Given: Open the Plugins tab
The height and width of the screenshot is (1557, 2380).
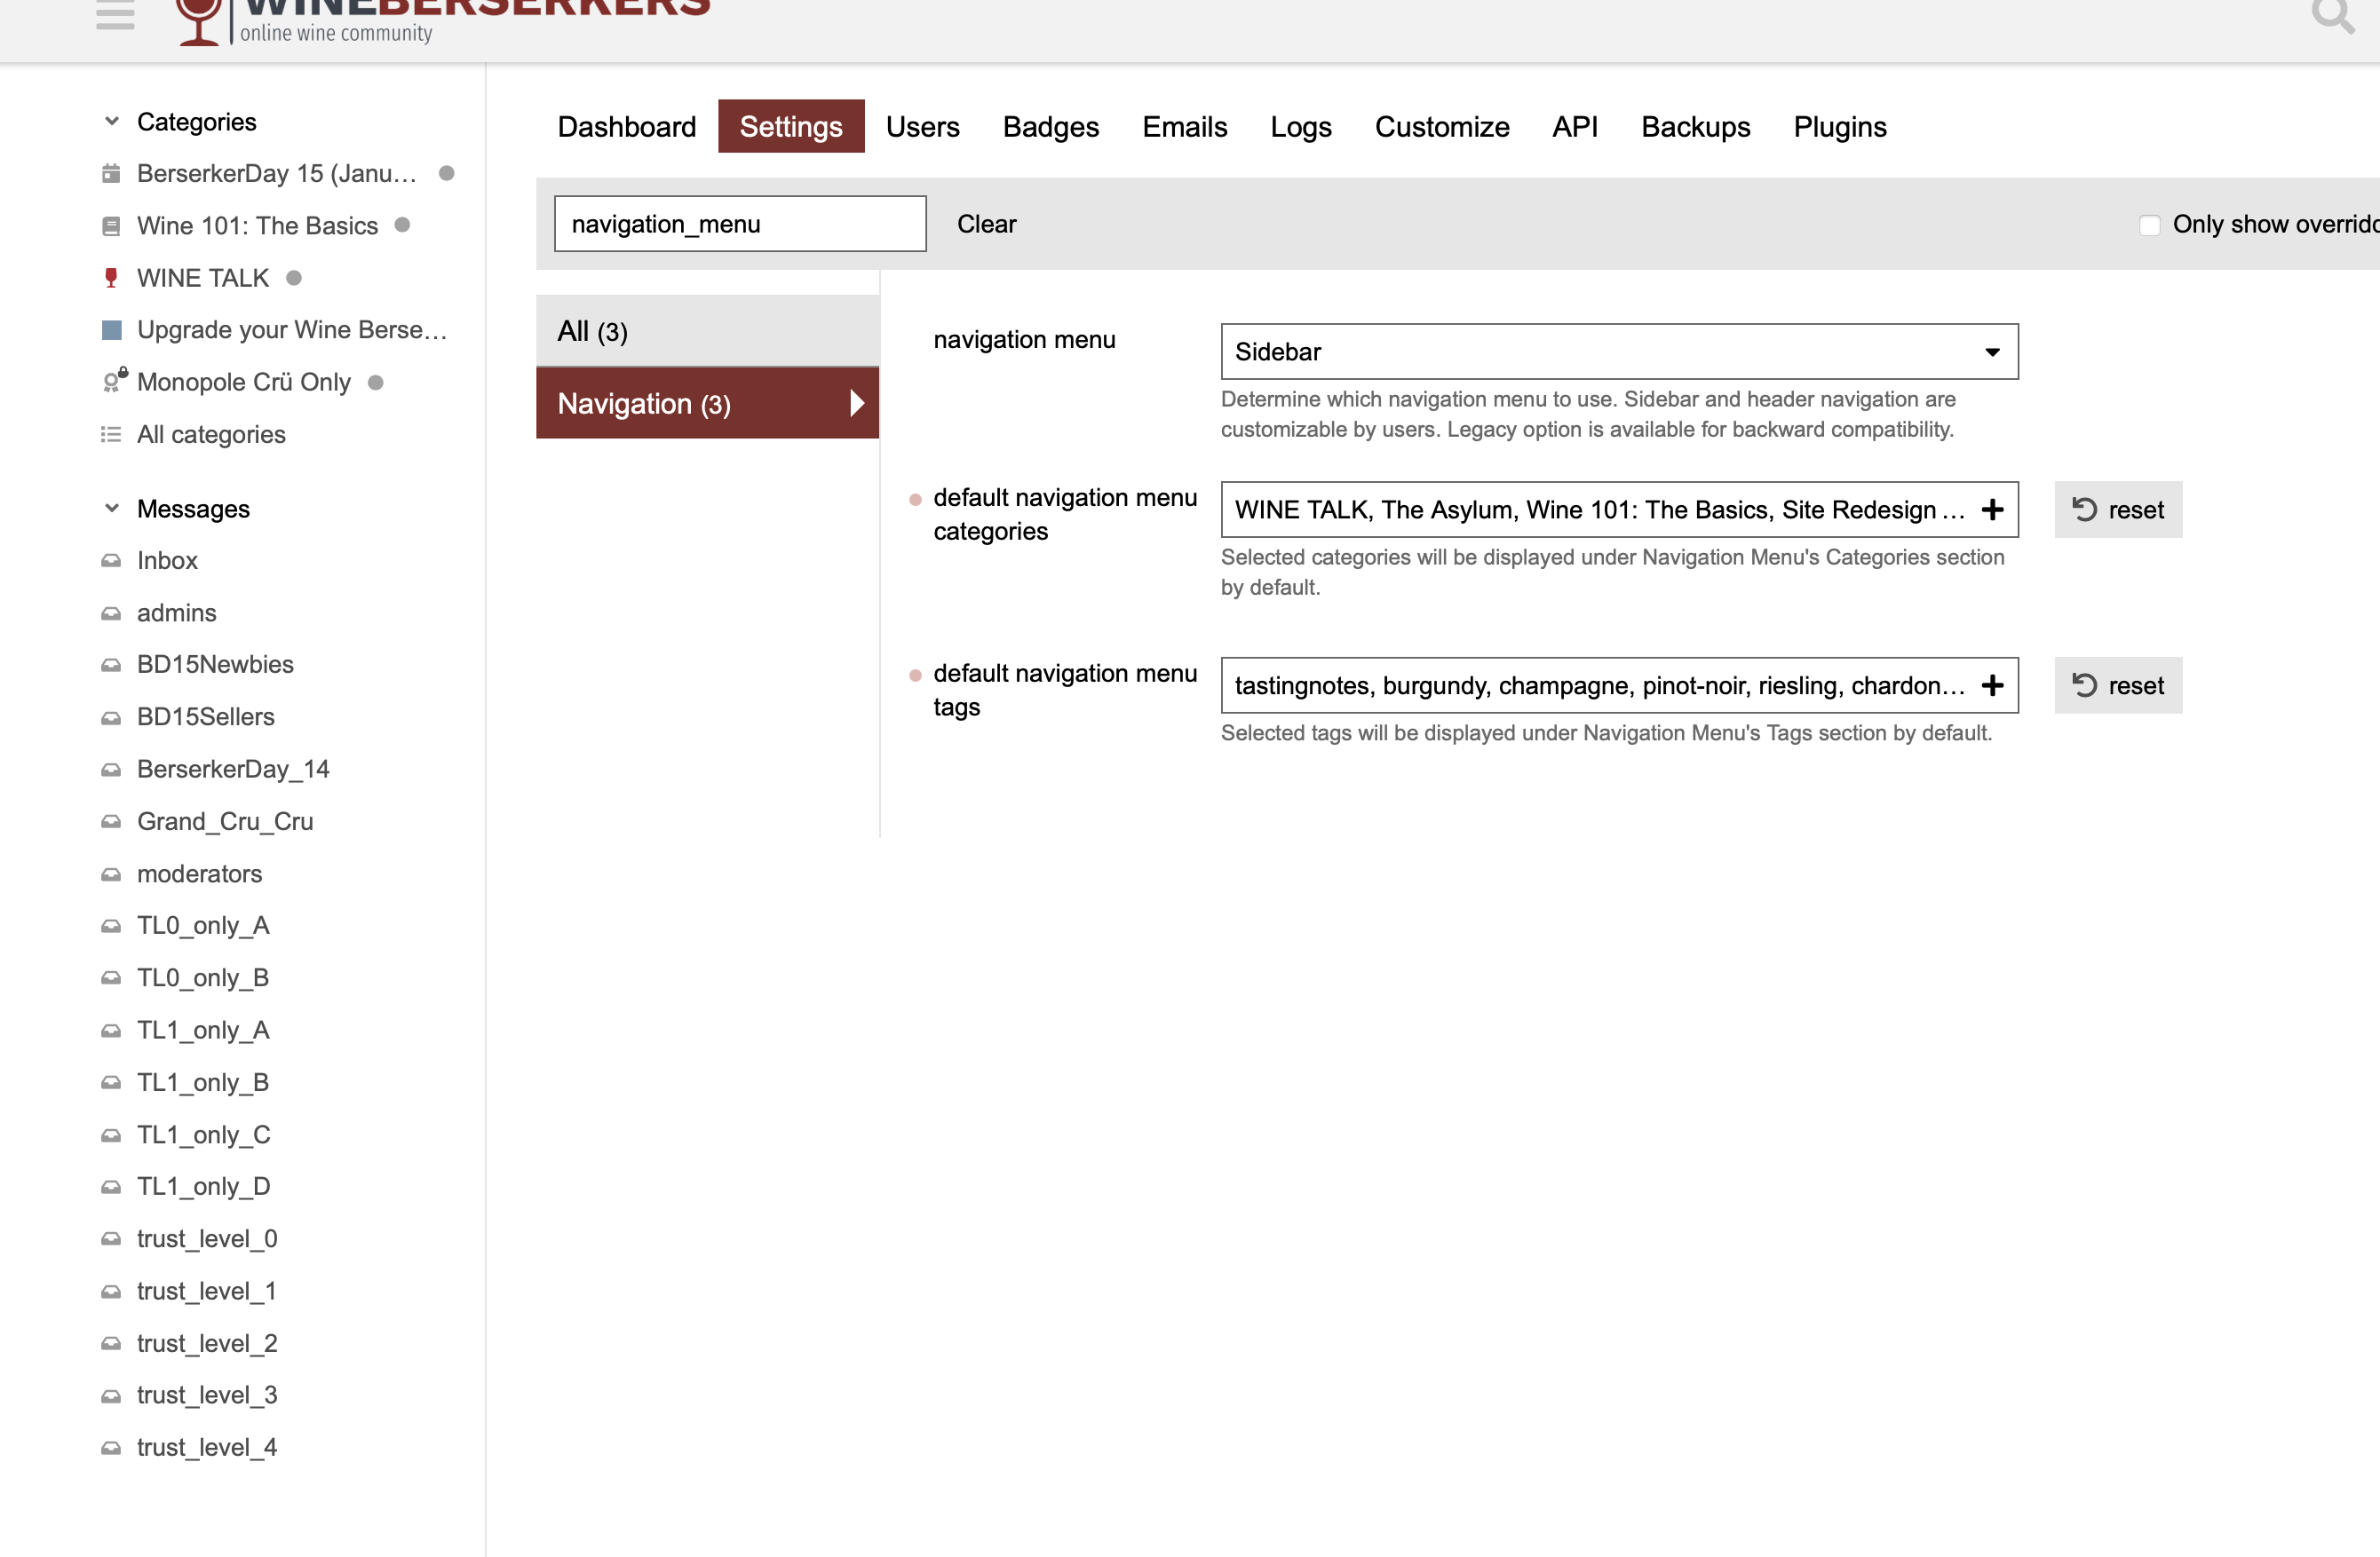Looking at the screenshot, I should tap(1839, 127).
